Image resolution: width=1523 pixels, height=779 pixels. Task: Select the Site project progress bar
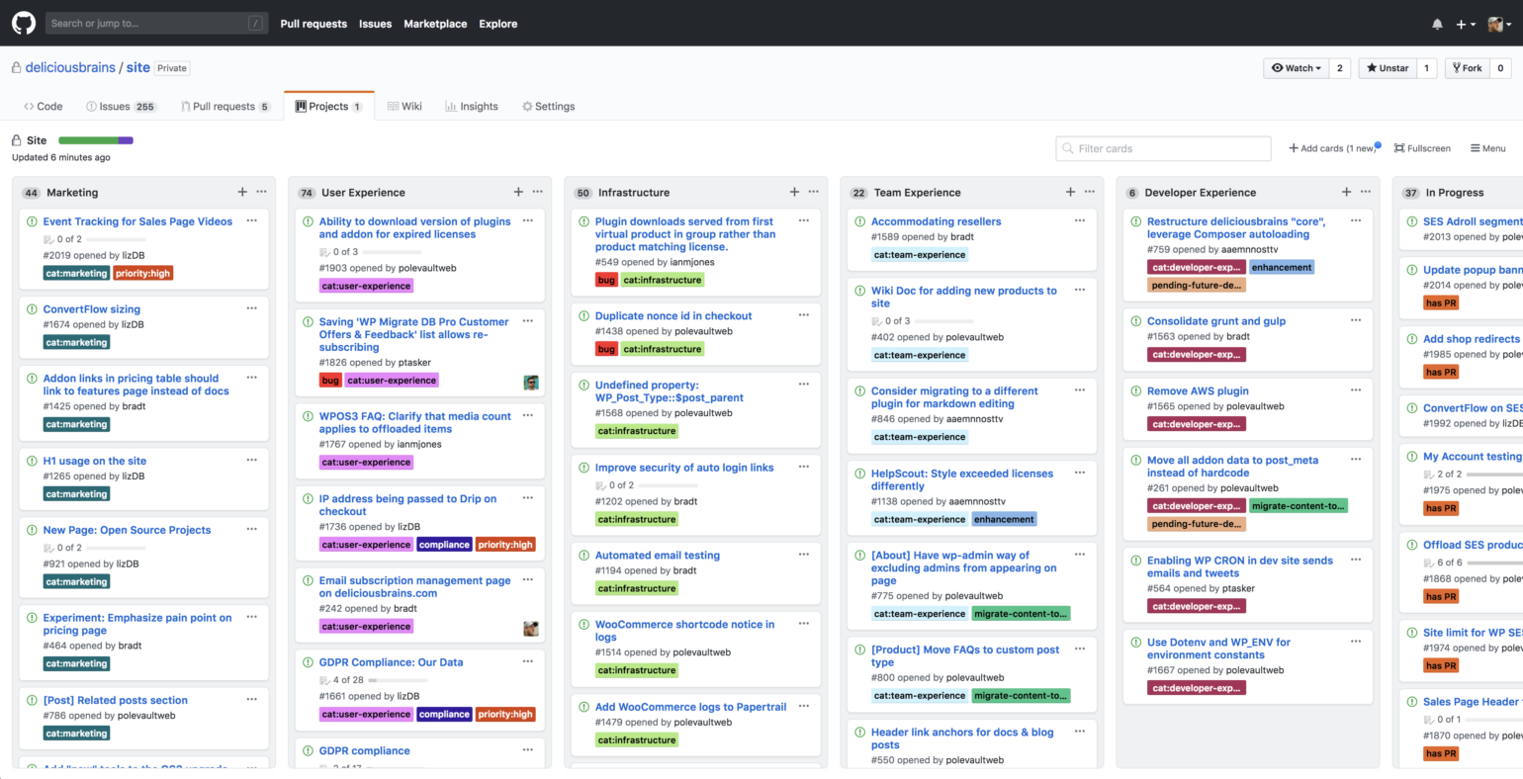point(96,140)
